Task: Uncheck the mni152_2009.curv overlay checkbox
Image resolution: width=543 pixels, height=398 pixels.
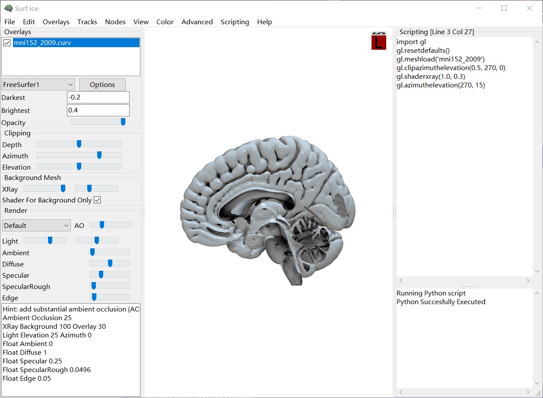Action: point(7,43)
